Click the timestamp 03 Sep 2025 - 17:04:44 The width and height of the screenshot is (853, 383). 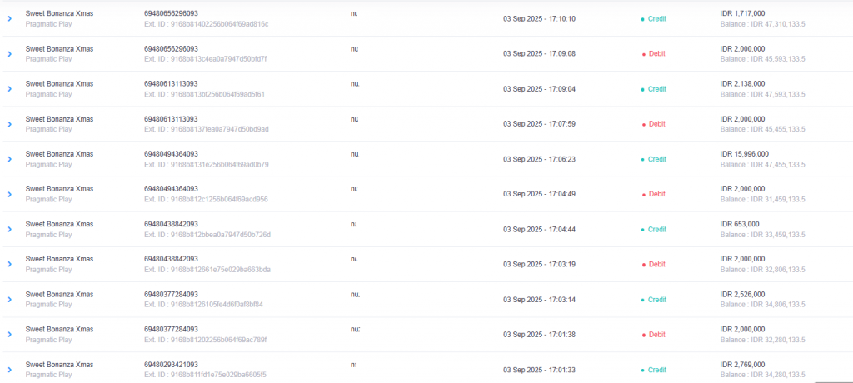tap(539, 230)
